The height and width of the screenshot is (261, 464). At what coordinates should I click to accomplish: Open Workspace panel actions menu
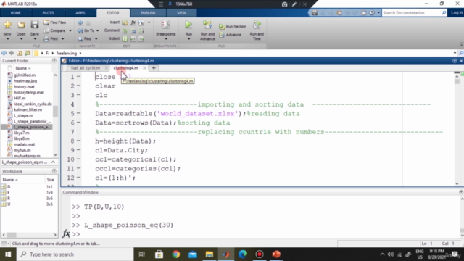[x=54, y=171]
